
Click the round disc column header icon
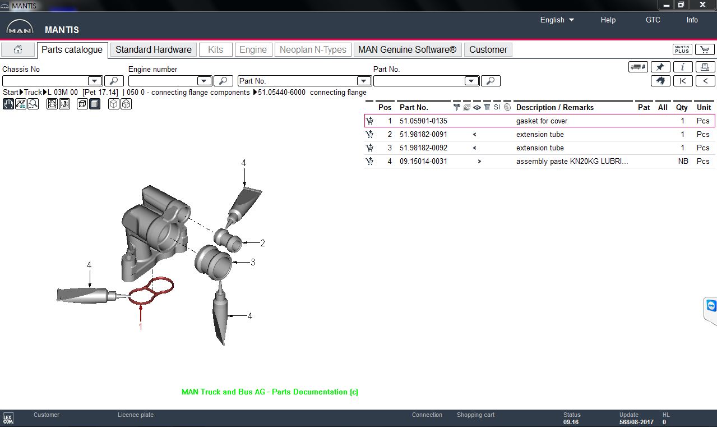tap(507, 107)
